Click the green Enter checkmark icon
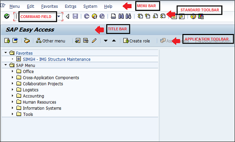Viewport: 235px width, 142px height. (x=7, y=16)
